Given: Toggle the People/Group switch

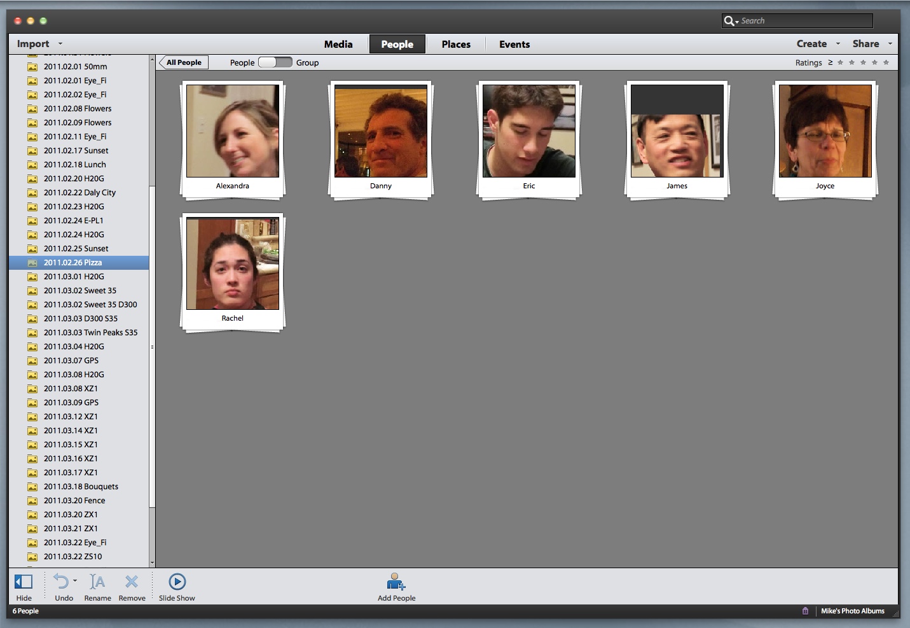Looking at the screenshot, I should (x=275, y=62).
